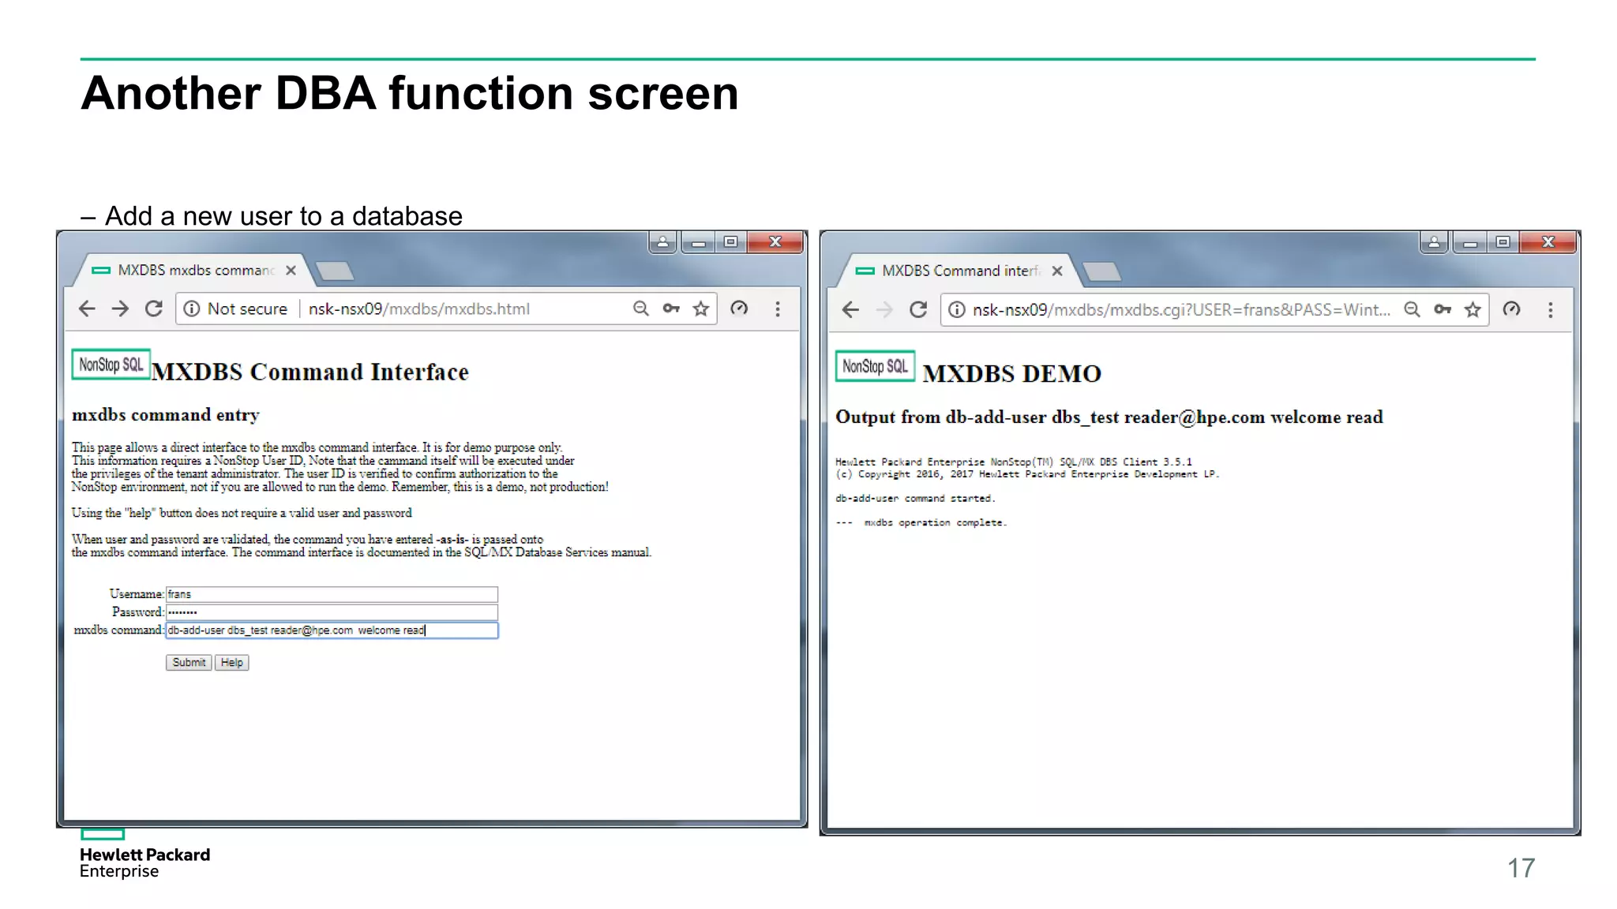Click profile person icon in right window titlebar

(x=1434, y=242)
